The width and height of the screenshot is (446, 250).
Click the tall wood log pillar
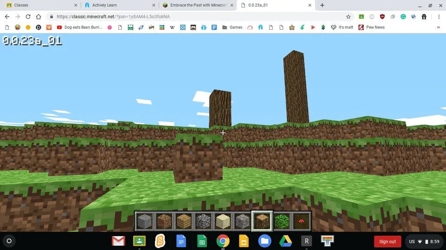[x=296, y=87]
